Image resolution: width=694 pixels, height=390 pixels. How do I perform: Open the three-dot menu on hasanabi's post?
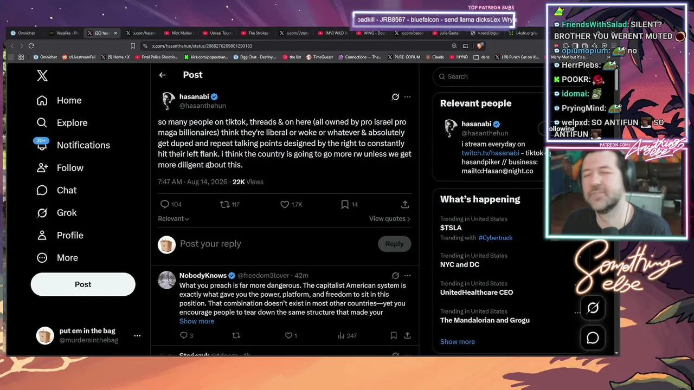tap(407, 97)
